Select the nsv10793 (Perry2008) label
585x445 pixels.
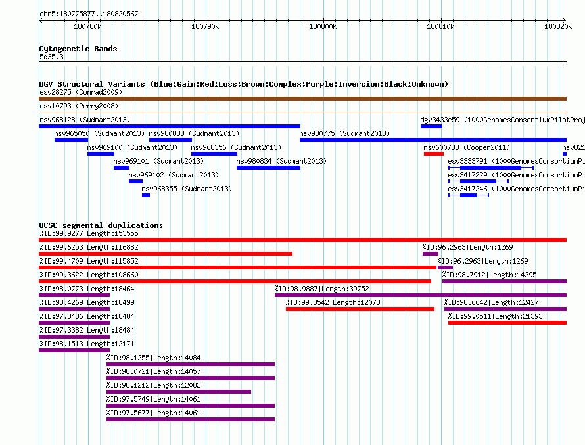79,106
